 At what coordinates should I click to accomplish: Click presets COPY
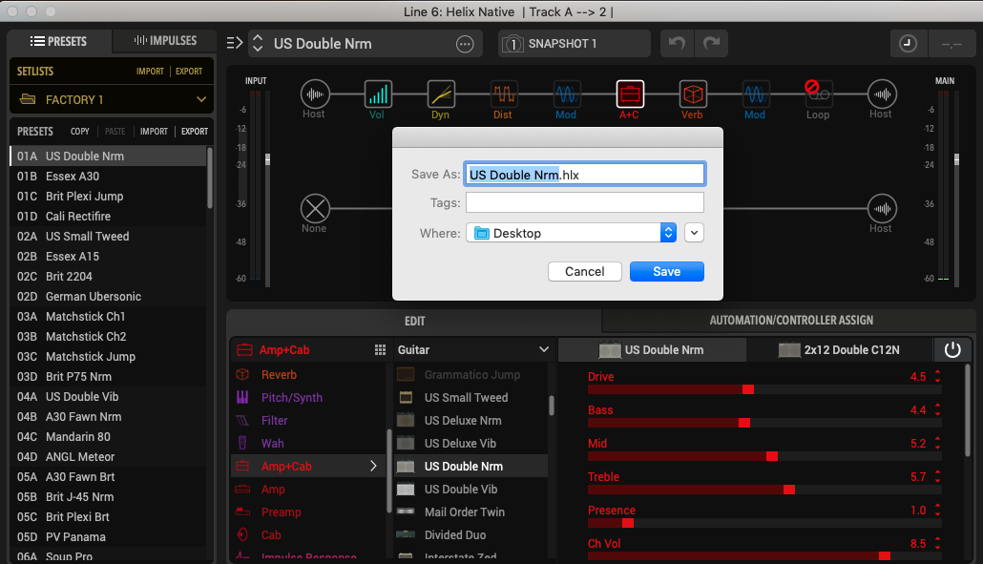pos(79,132)
